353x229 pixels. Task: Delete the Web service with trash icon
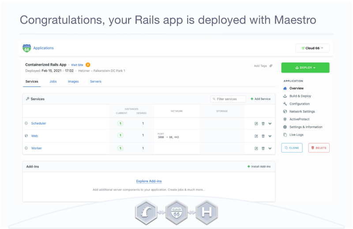263,136
